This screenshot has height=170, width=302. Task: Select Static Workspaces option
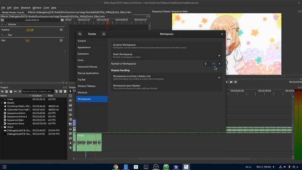click(x=167, y=56)
